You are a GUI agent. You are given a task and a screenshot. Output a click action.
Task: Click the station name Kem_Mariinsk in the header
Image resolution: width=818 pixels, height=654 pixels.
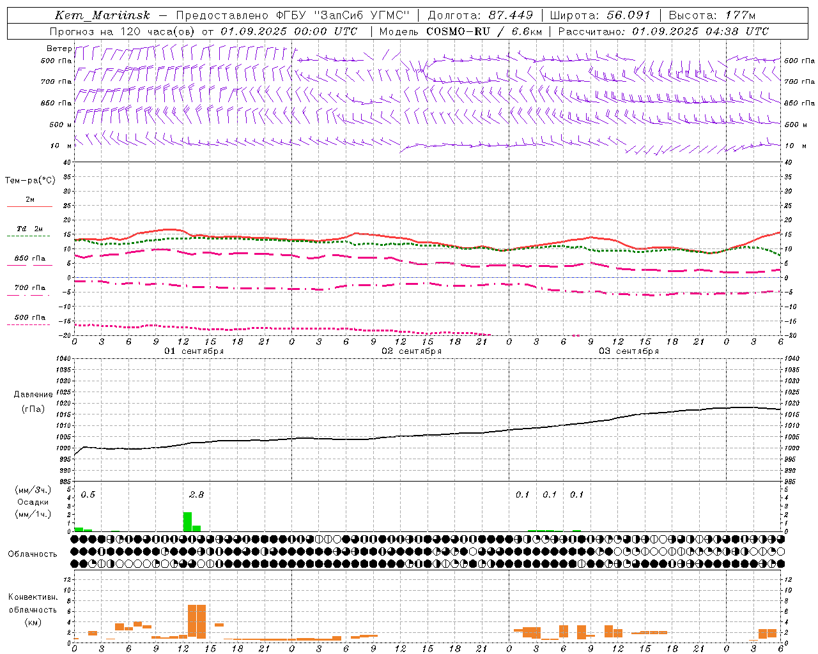tap(102, 15)
